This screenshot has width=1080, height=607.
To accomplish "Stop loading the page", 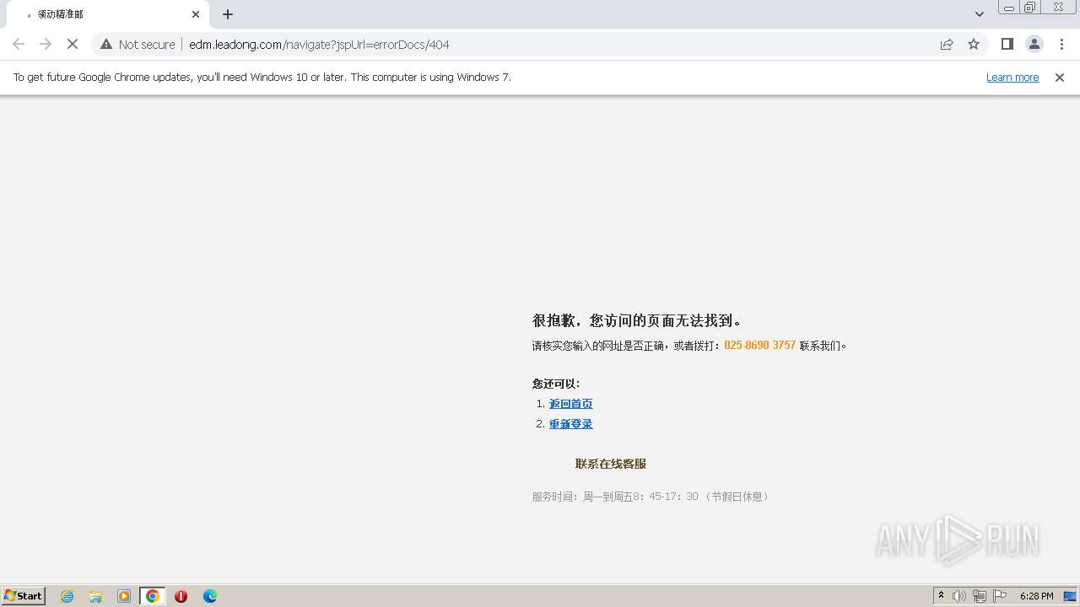I will coord(73,44).
